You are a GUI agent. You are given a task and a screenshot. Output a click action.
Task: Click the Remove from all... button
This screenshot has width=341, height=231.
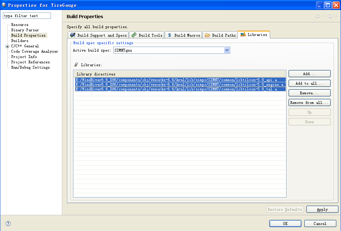pyautogui.click(x=310, y=103)
